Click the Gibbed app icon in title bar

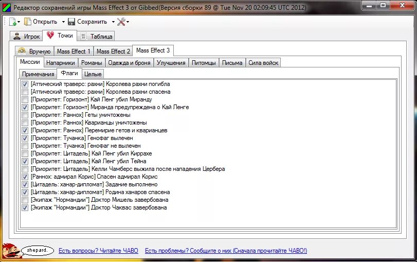[x=7, y=8]
